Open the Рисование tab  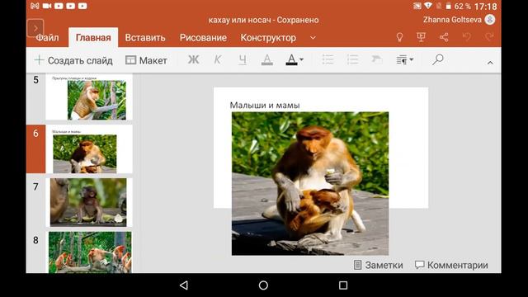coord(203,38)
